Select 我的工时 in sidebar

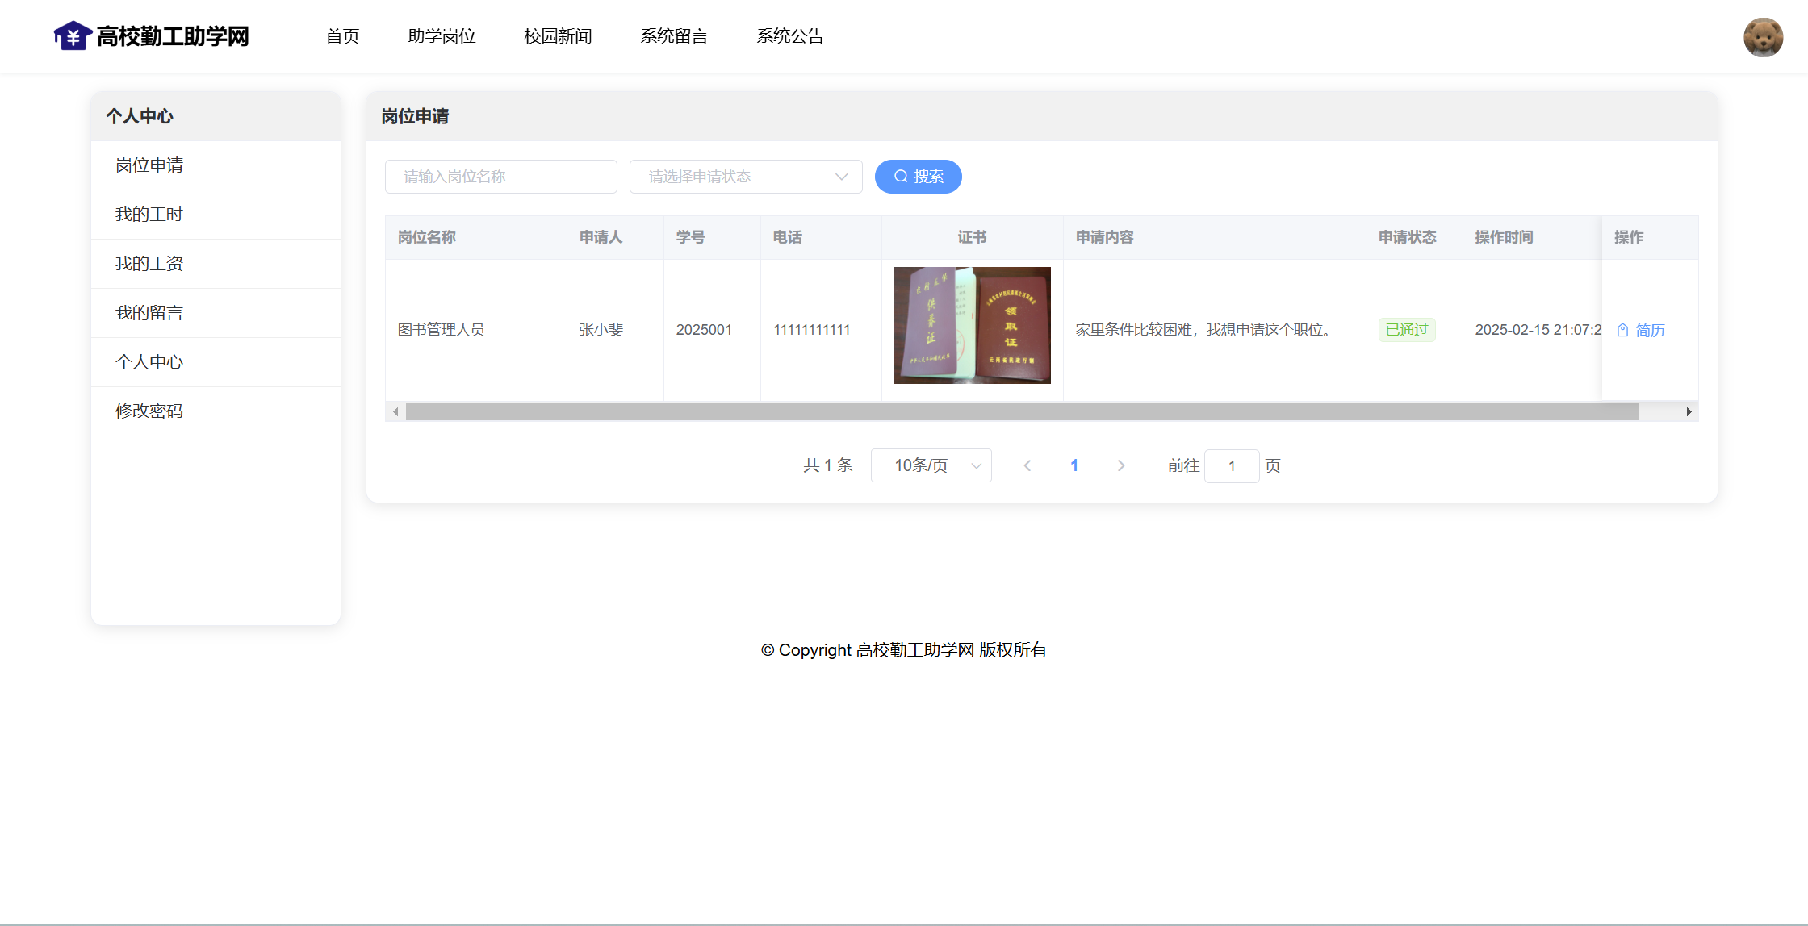pos(149,215)
